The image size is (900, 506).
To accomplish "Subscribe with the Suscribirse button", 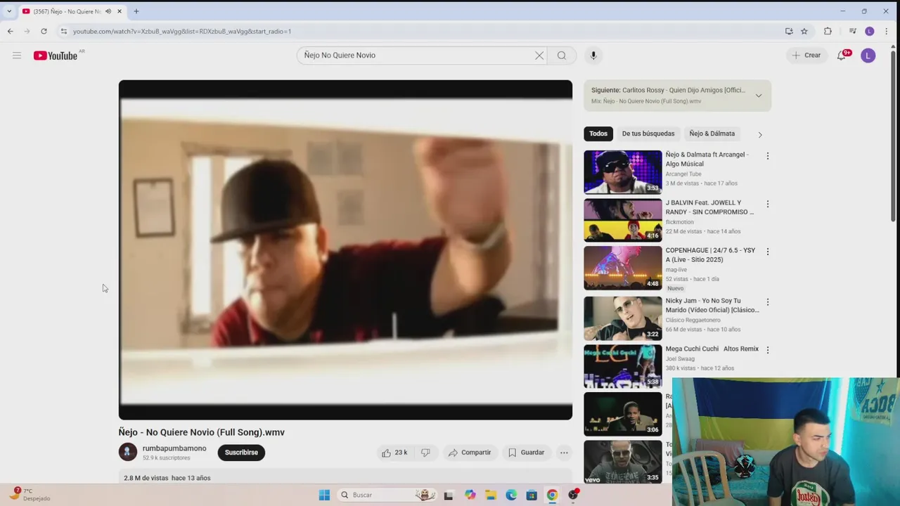I will click(x=241, y=453).
